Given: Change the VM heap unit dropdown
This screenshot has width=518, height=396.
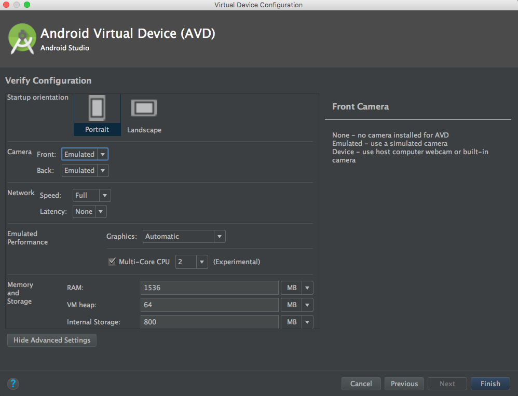Looking at the screenshot, I should tap(297, 305).
